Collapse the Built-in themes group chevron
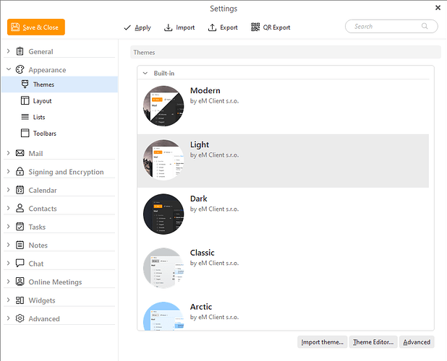This screenshot has width=447, height=361. point(145,73)
